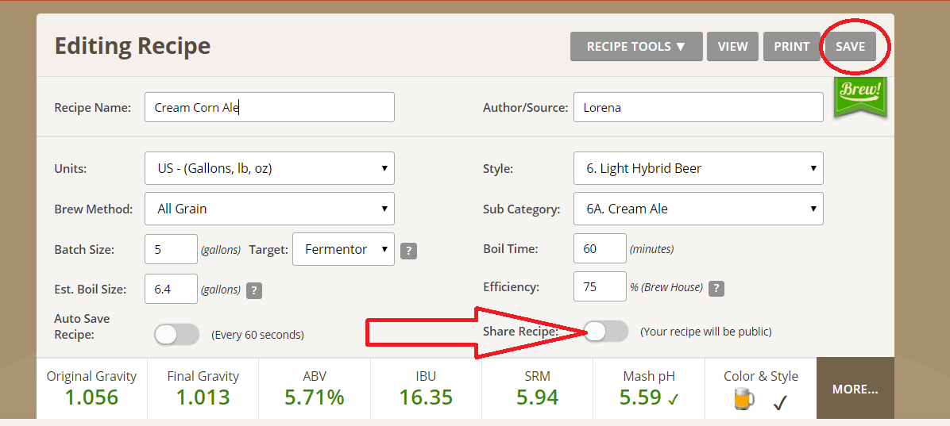
Task: Click the style match checkmark icon
Action: pyautogui.click(x=780, y=403)
